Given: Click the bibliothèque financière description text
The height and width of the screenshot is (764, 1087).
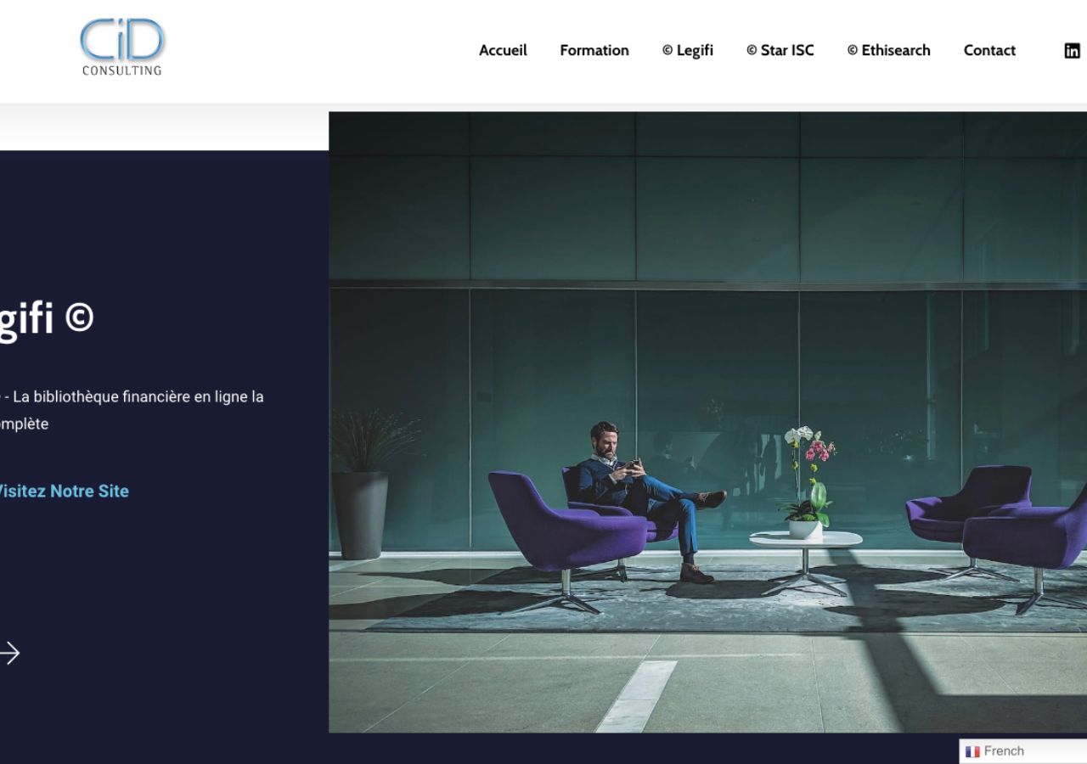Looking at the screenshot, I should pos(132,410).
